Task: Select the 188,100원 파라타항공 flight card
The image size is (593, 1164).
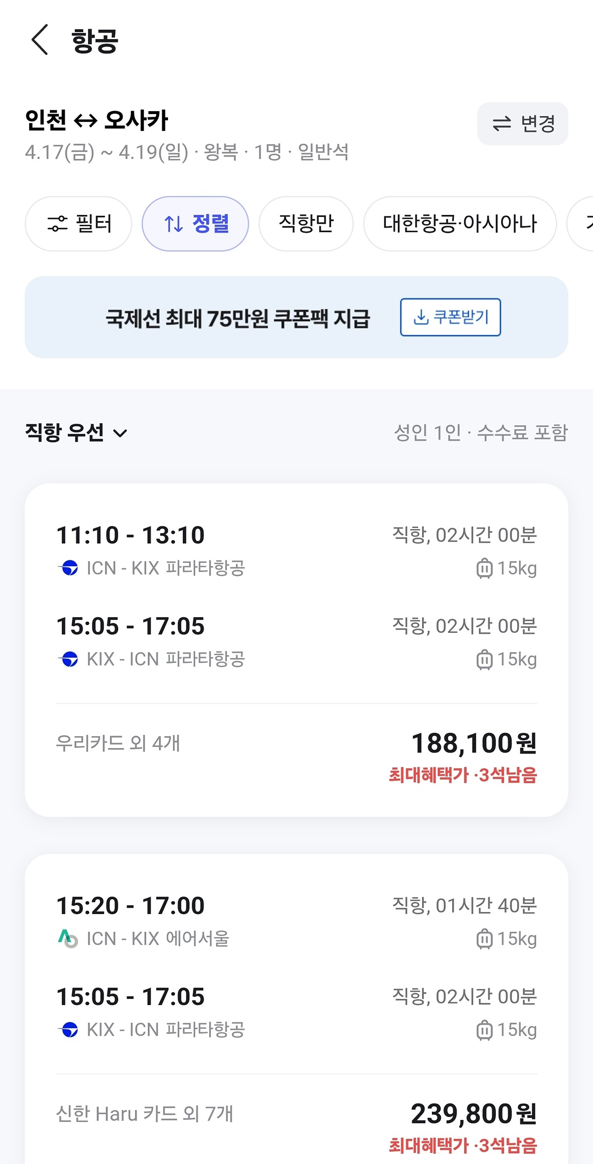Action: [296, 650]
